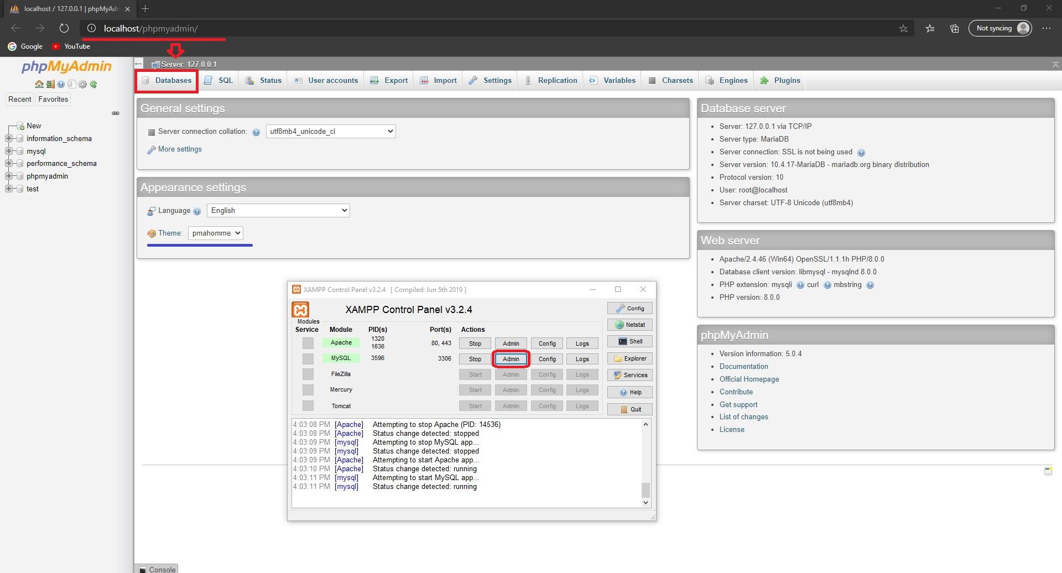1062x573 pixels.
Task: Open SSL help icon in Database server panel
Action: (x=861, y=153)
